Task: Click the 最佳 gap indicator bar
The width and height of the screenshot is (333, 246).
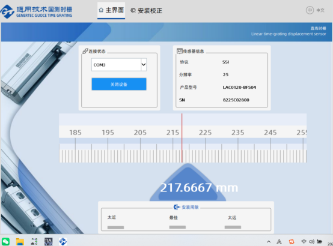Action: [x=177, y=227]
